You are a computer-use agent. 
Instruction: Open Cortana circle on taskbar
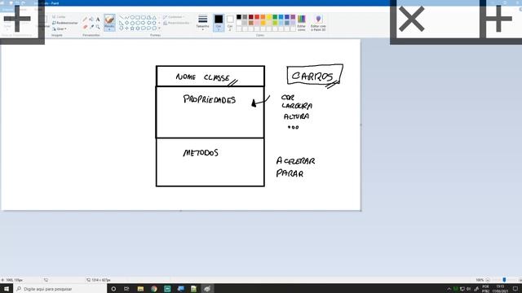click(x=113, y=289)
